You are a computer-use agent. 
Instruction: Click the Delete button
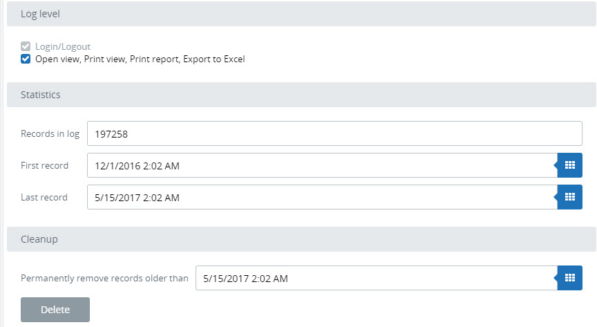pos(55,310)
